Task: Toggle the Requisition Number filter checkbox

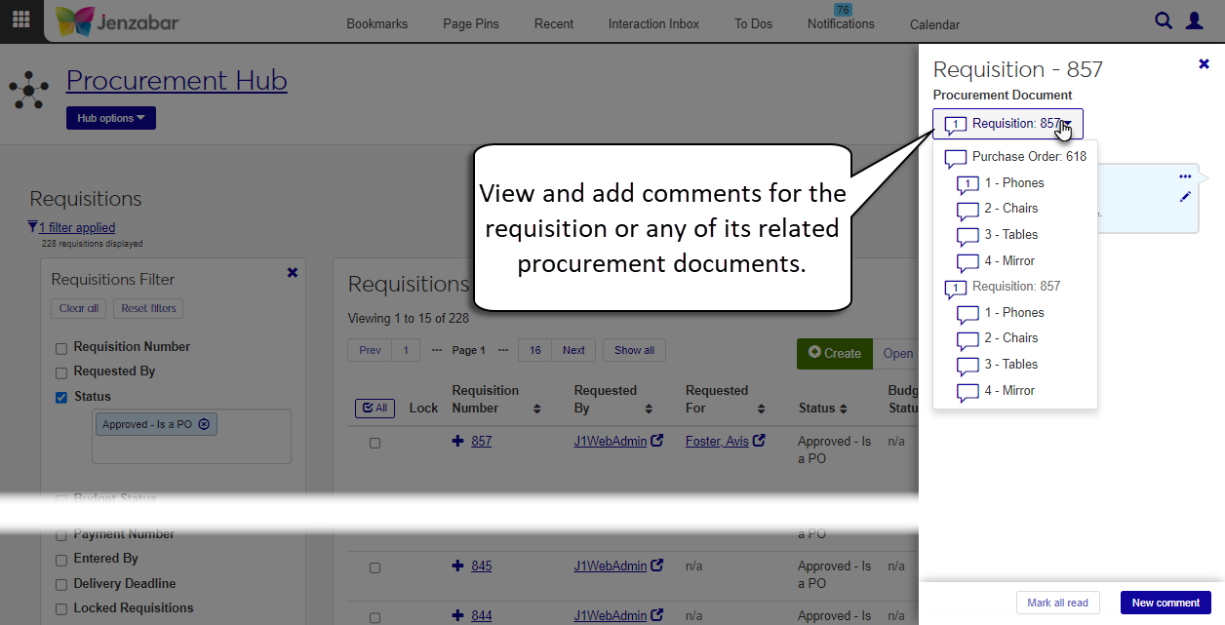Action: [x=61, y=348]
